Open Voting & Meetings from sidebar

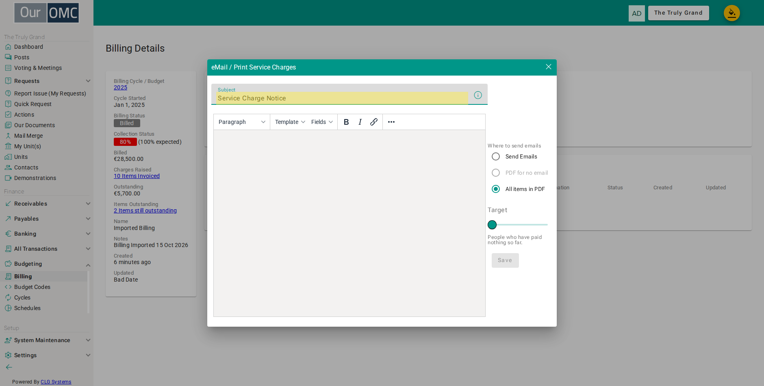tap(38, 68)
